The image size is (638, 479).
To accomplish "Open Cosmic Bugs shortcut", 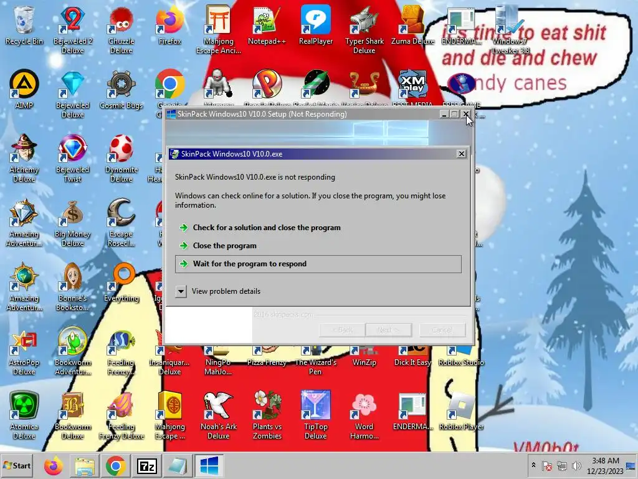I will (x=121, y=90).
